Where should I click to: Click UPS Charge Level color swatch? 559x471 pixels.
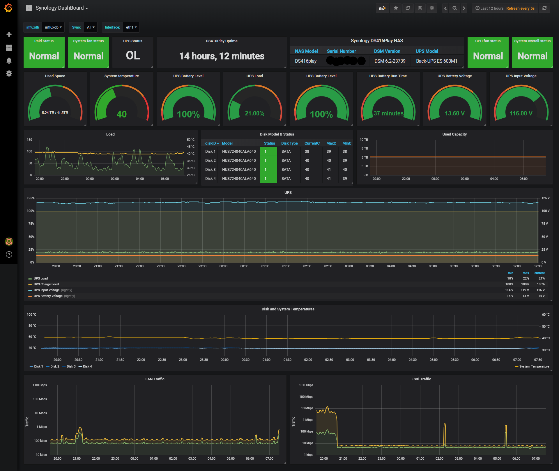[x=30, y=284]
